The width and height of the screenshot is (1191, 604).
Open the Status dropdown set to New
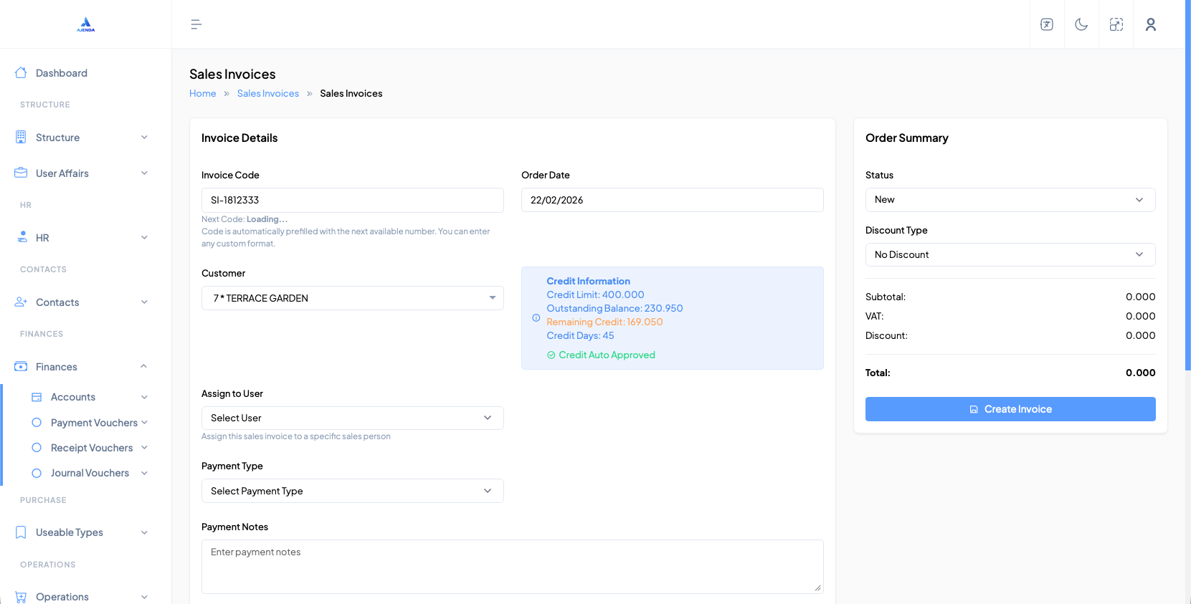pyautogui.click(x=1010, y=200)
